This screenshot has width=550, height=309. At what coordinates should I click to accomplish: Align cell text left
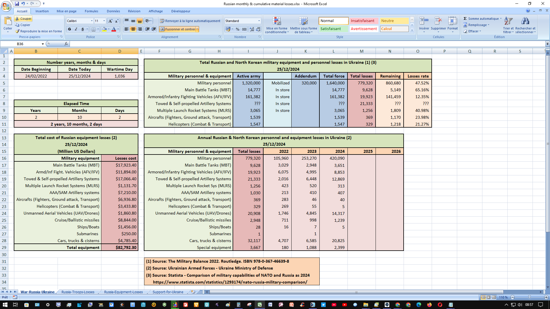point(126,29)
